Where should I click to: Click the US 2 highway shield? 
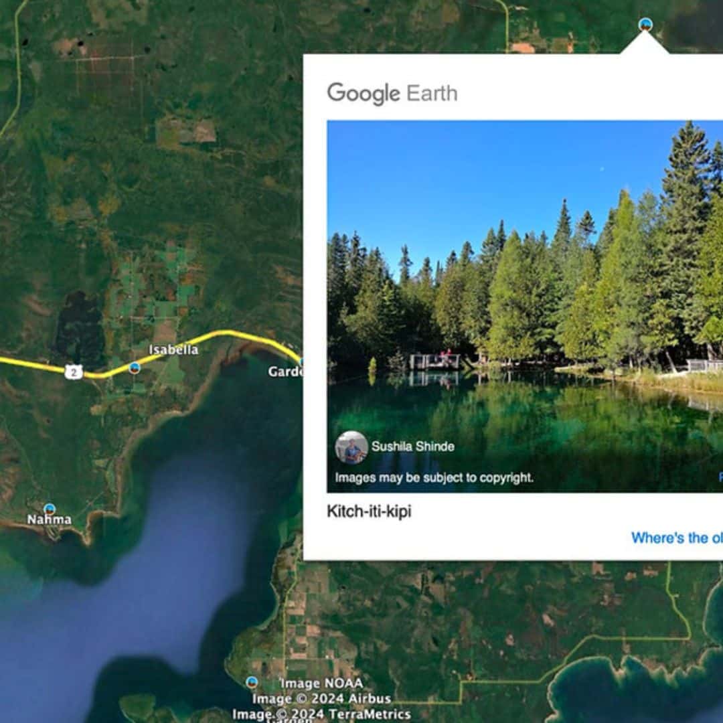[74, 372]
